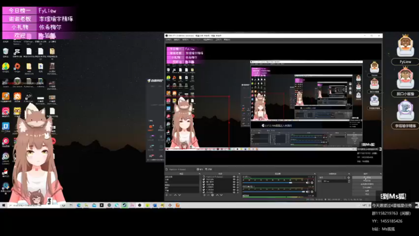The height and width of the screenshot is (236, 419).
Task: Open Steam from taskbar
Action: pos(124,205)
